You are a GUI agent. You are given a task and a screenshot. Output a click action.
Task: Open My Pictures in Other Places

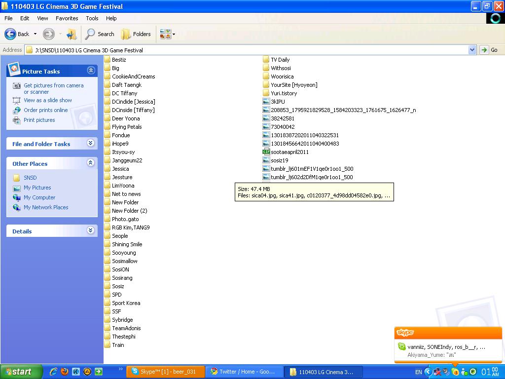[37, 188]
